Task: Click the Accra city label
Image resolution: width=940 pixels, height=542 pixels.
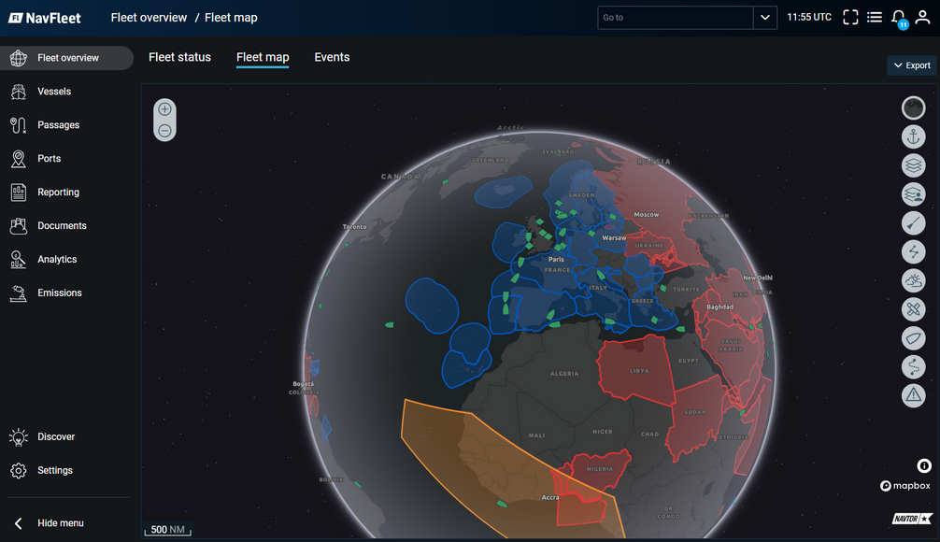Action: point(550,498)
